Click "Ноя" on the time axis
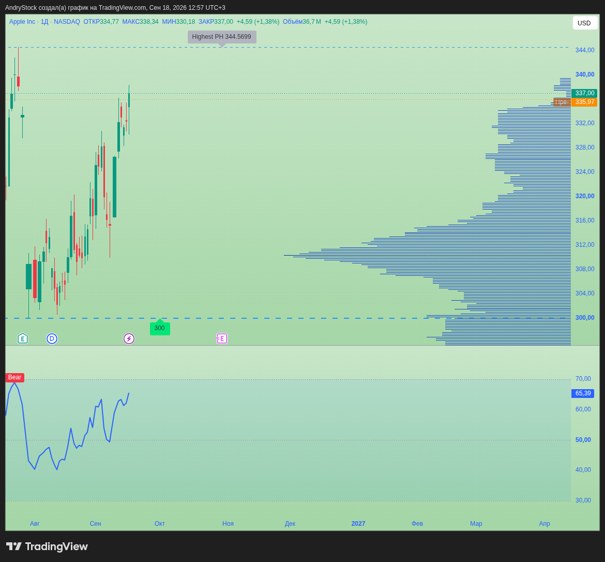Viewport: 605px width, 562px height. tap(228, 524)
